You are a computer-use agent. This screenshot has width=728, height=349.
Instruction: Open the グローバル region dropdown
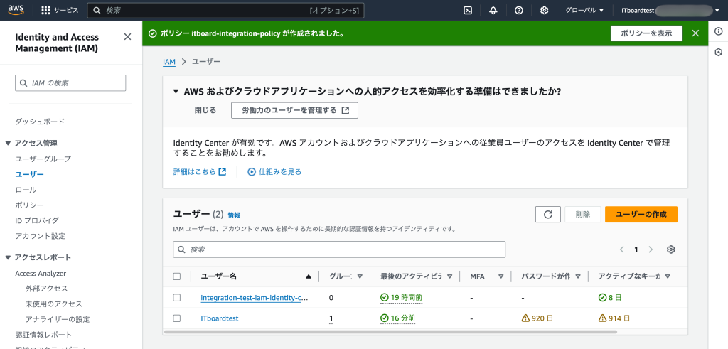coord(584,11)
